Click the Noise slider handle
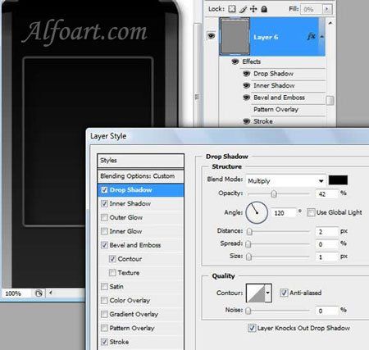 pos(248,311)
